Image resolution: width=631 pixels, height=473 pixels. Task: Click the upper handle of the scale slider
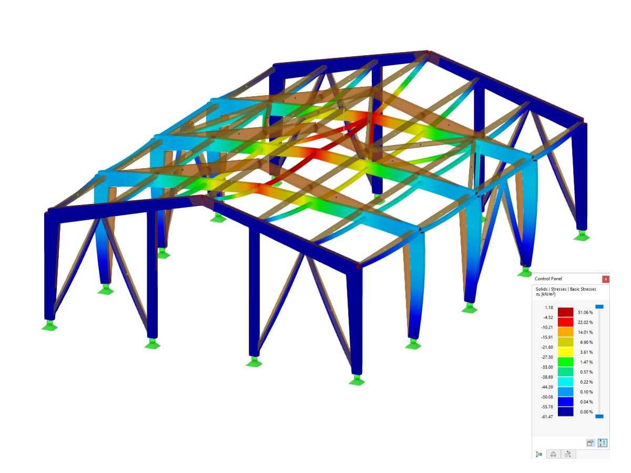click(x=599, y=306)
